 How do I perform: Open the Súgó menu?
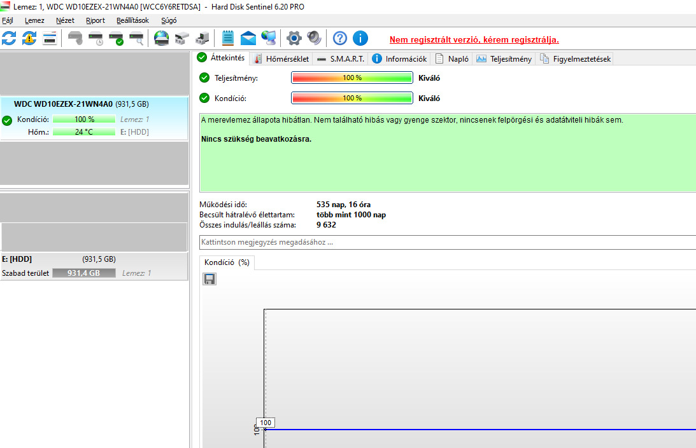coord(169,20)
